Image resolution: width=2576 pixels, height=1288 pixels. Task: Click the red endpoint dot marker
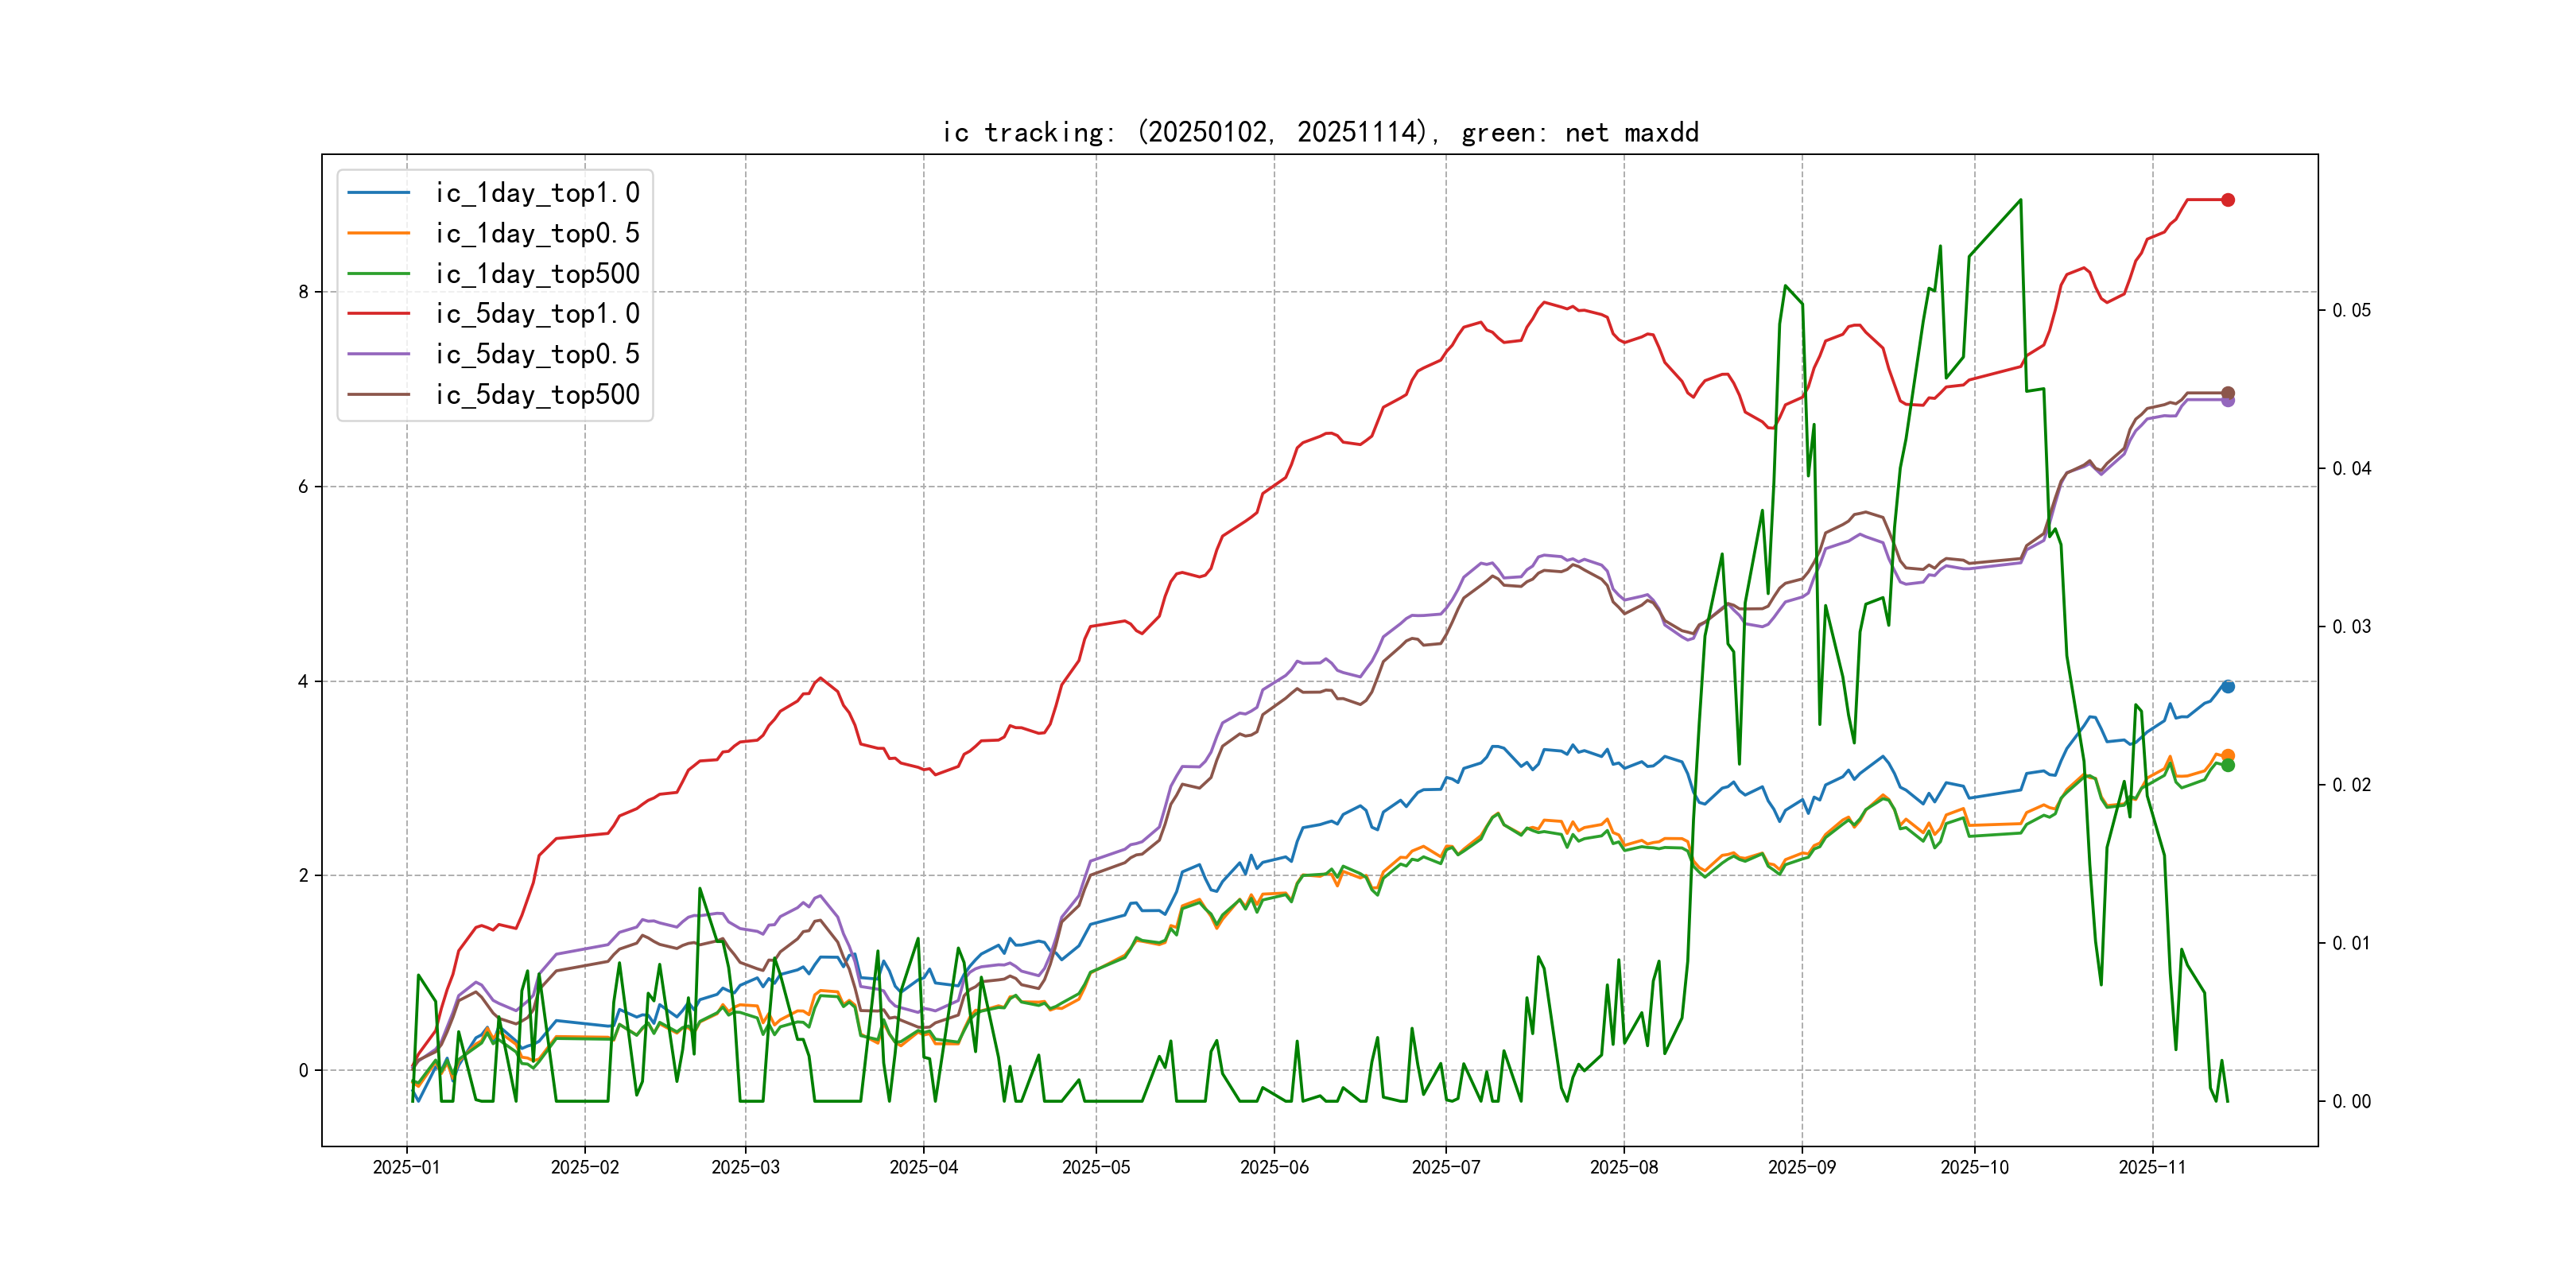(x=2227, y=200)
